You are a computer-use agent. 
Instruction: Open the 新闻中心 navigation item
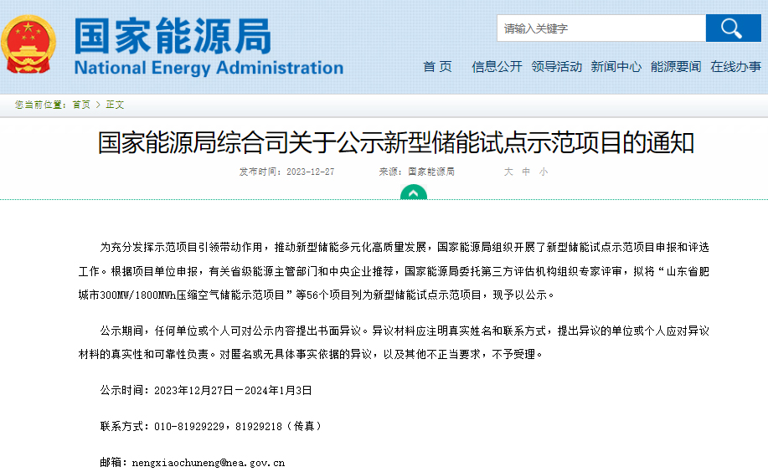point(616,67)
